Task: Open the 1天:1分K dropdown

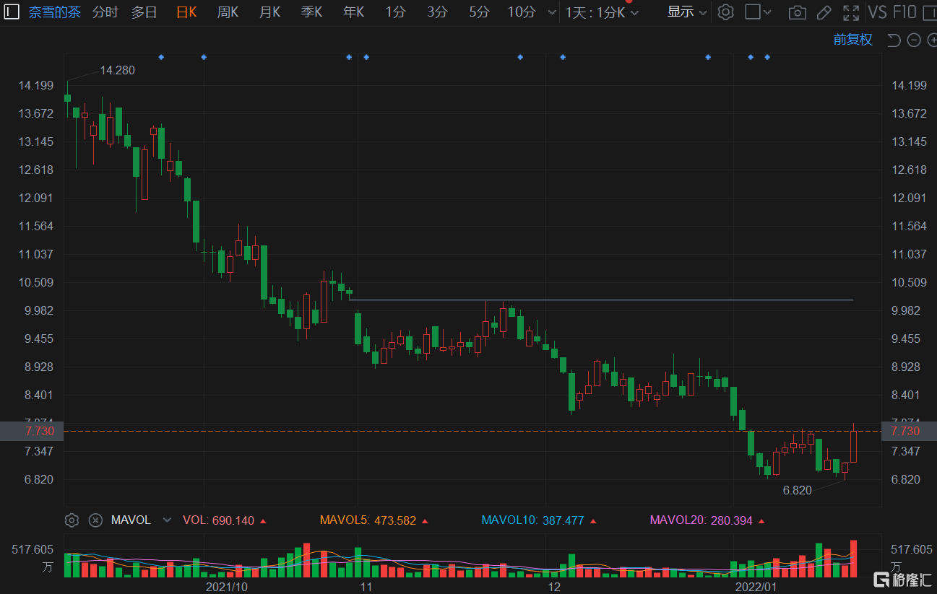Action: coord(603,12)
